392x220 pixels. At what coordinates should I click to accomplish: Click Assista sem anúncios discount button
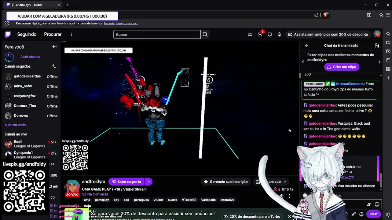(x=328, y=35)
